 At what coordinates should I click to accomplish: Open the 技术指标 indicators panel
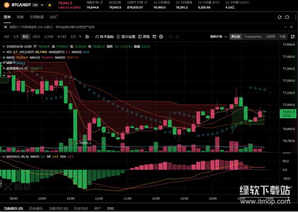105,37
